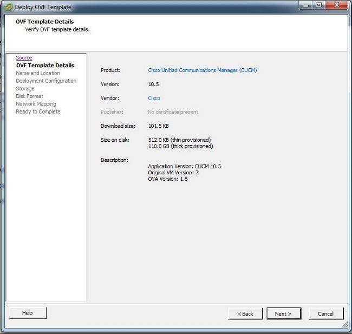
Task: Click the Help button
Action: [x=28, y=313]
